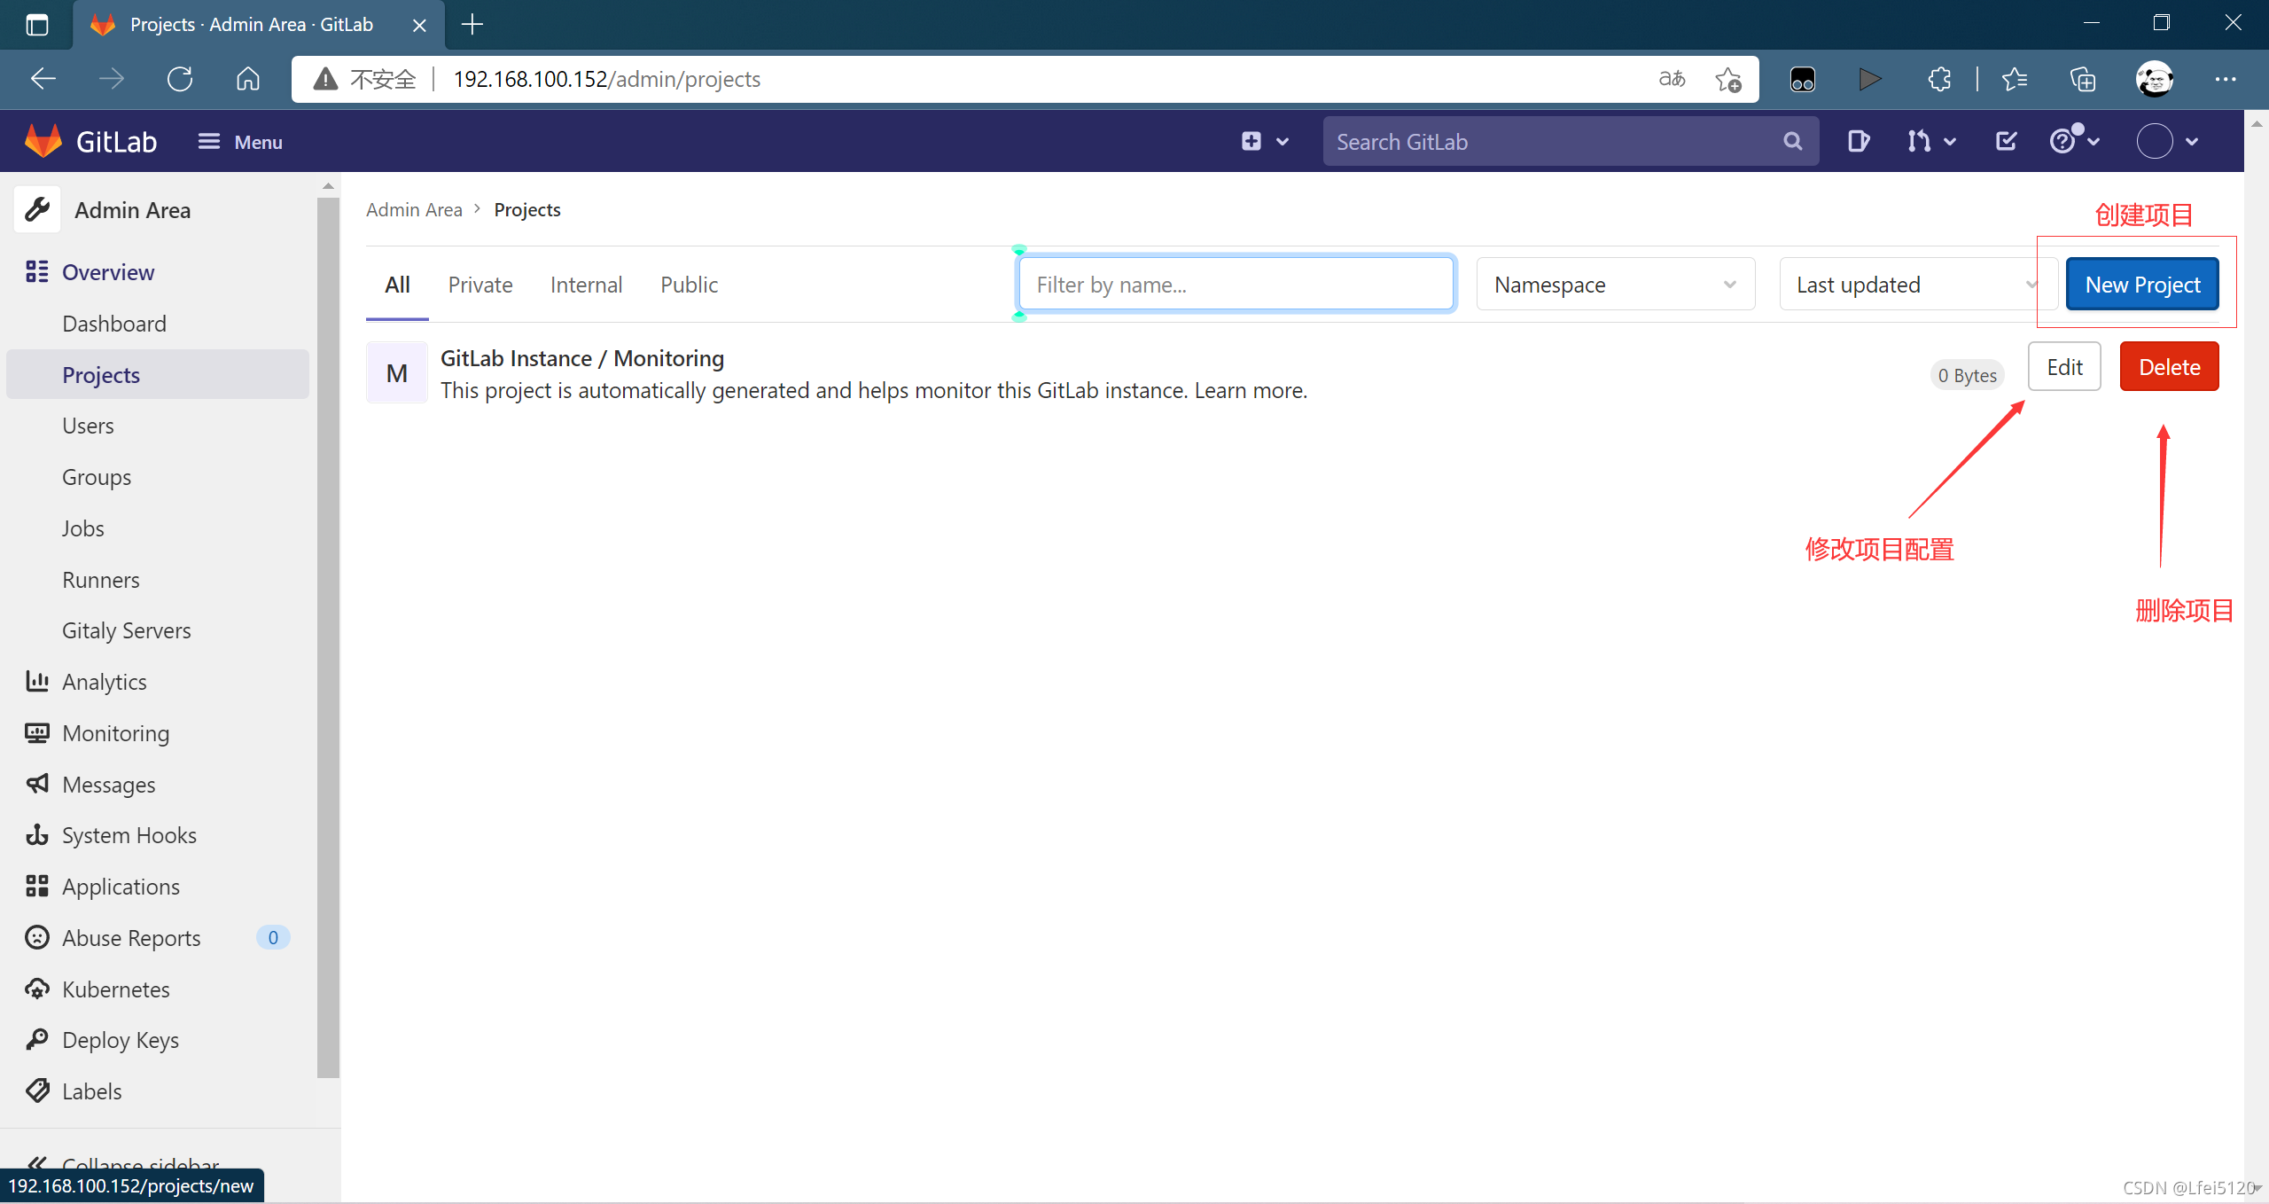Open the To-Do list icon

pos(2006,141)
